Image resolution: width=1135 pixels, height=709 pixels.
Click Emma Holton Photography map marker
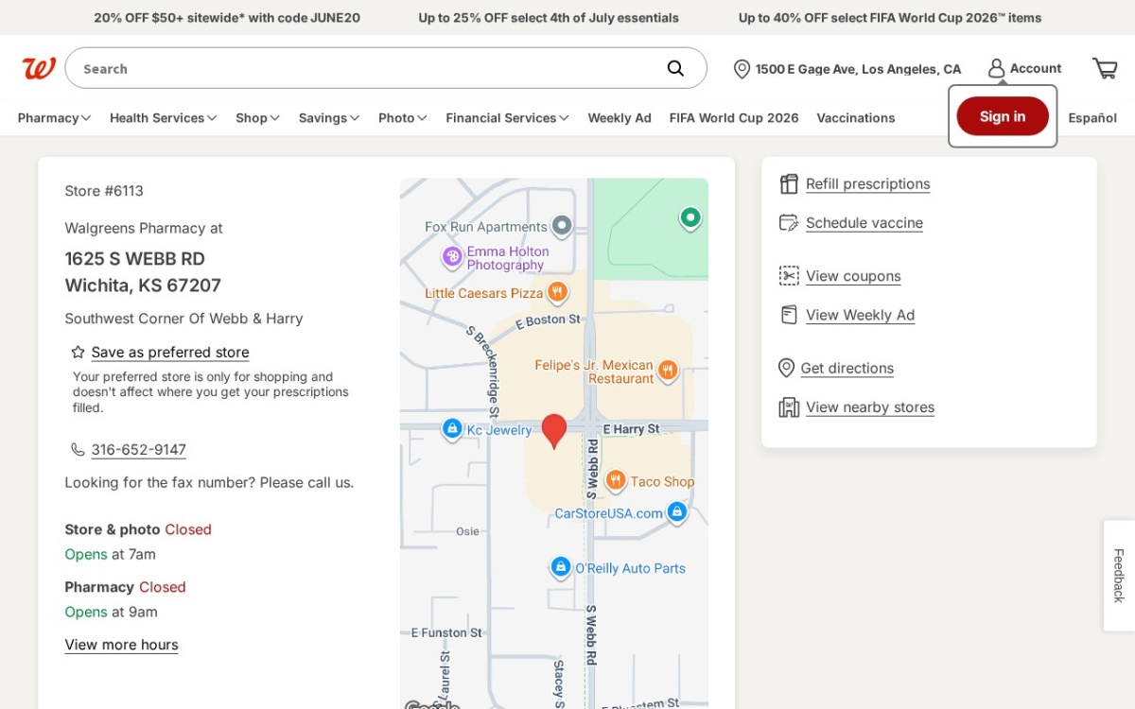coord(452,256)
